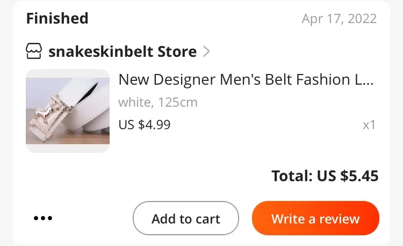This screenshot has height=246, width=403.
Task: Click the word Store in the seller name
Action: tap(177, 52)
